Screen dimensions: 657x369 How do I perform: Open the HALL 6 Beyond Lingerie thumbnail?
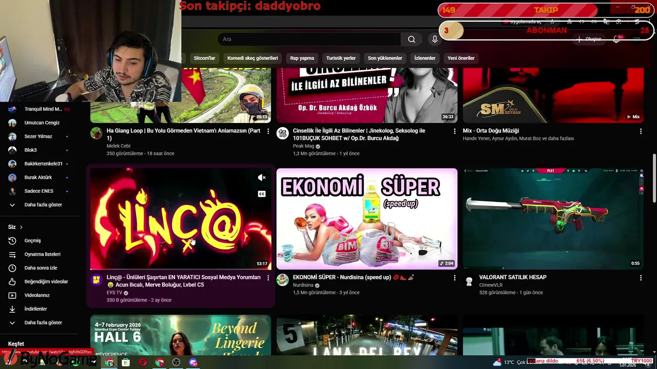coord(181,335)
